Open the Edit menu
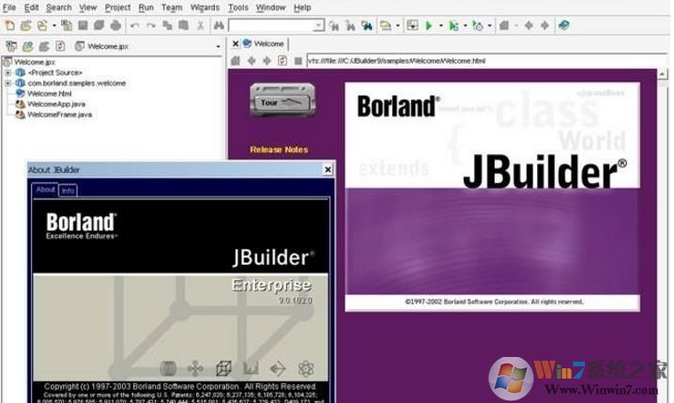674x403 pixels. pyautogui.click(x=31, y=8)
